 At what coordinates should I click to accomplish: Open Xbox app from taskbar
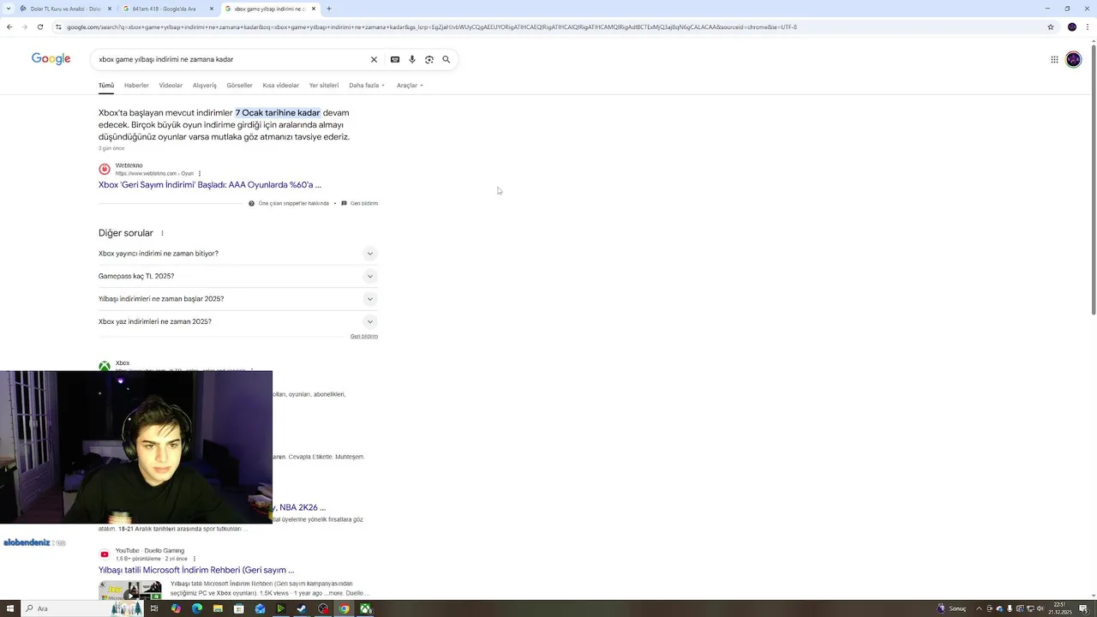pos(365,608)
